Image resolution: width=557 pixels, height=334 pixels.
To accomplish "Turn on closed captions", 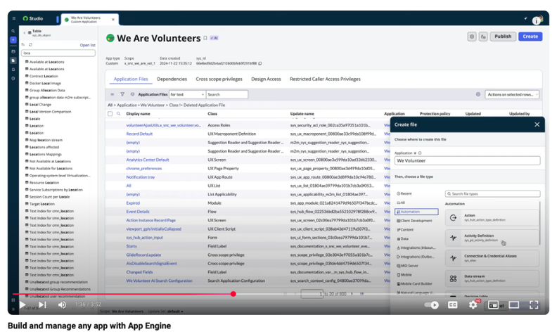I will (x=453, y=305).
